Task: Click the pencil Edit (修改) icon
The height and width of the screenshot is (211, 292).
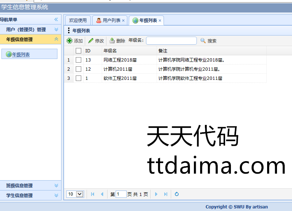Action: tap(91, 41)
